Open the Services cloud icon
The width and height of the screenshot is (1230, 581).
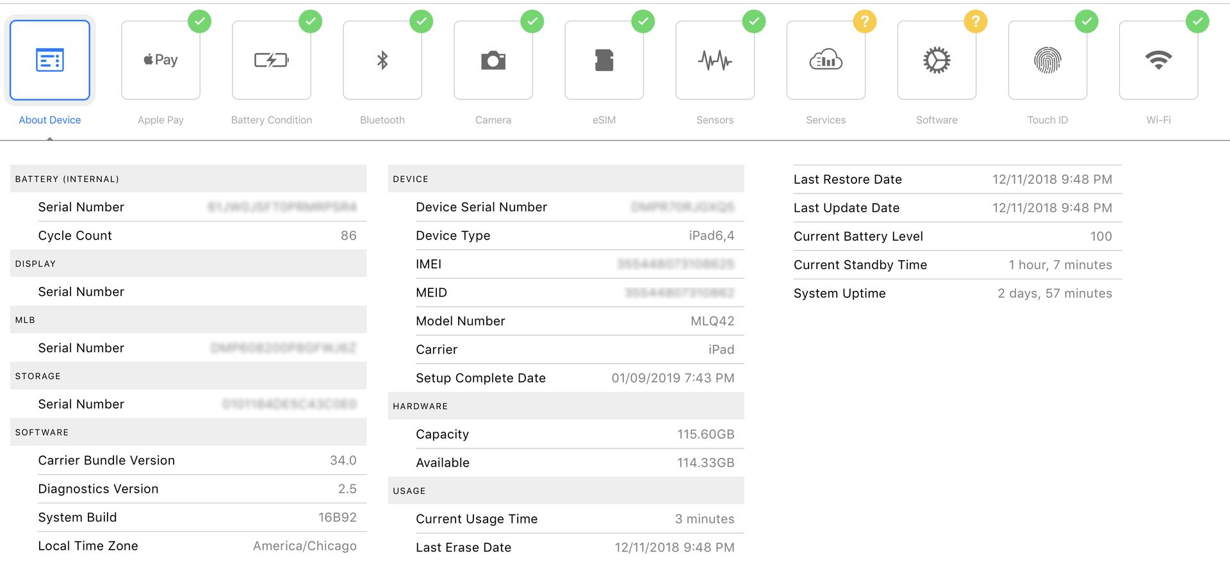pyautogui.click(x=826, y=60)
